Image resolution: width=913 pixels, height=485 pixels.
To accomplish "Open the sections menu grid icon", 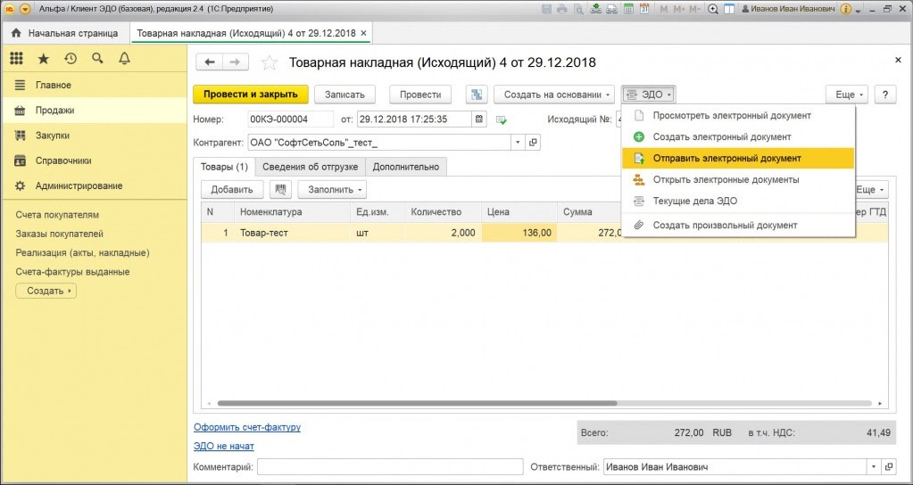I will click(x=16, y=59).
